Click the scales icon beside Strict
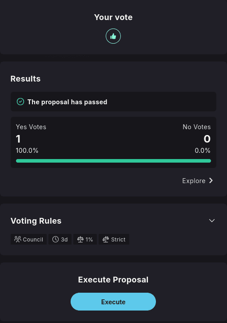Viewport: 227px width, 323px height. coord(106,239)
